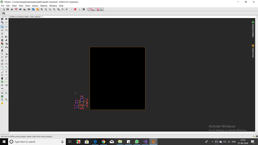Click the Windows Start button

(x=4, y=142)
